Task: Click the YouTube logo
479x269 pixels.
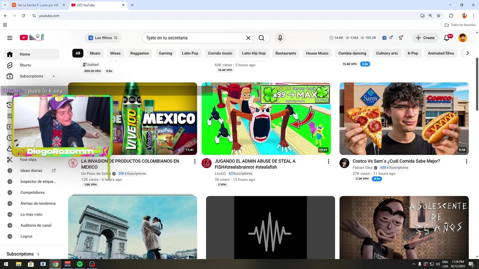Action: pyautogui.click(x=32, y=37)
